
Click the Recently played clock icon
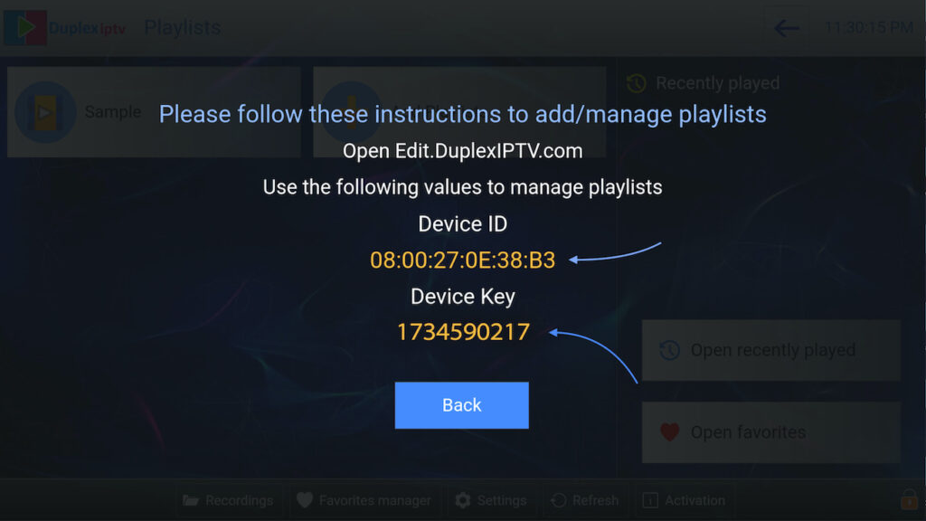[636, 83]
